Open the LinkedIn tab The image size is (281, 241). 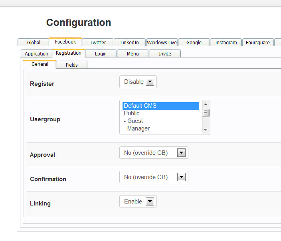tap(129, 42)
